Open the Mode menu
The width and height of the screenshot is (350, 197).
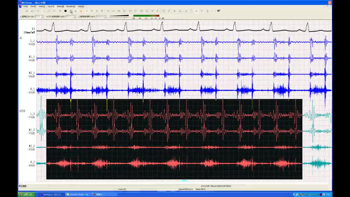(x=60, y=6)
